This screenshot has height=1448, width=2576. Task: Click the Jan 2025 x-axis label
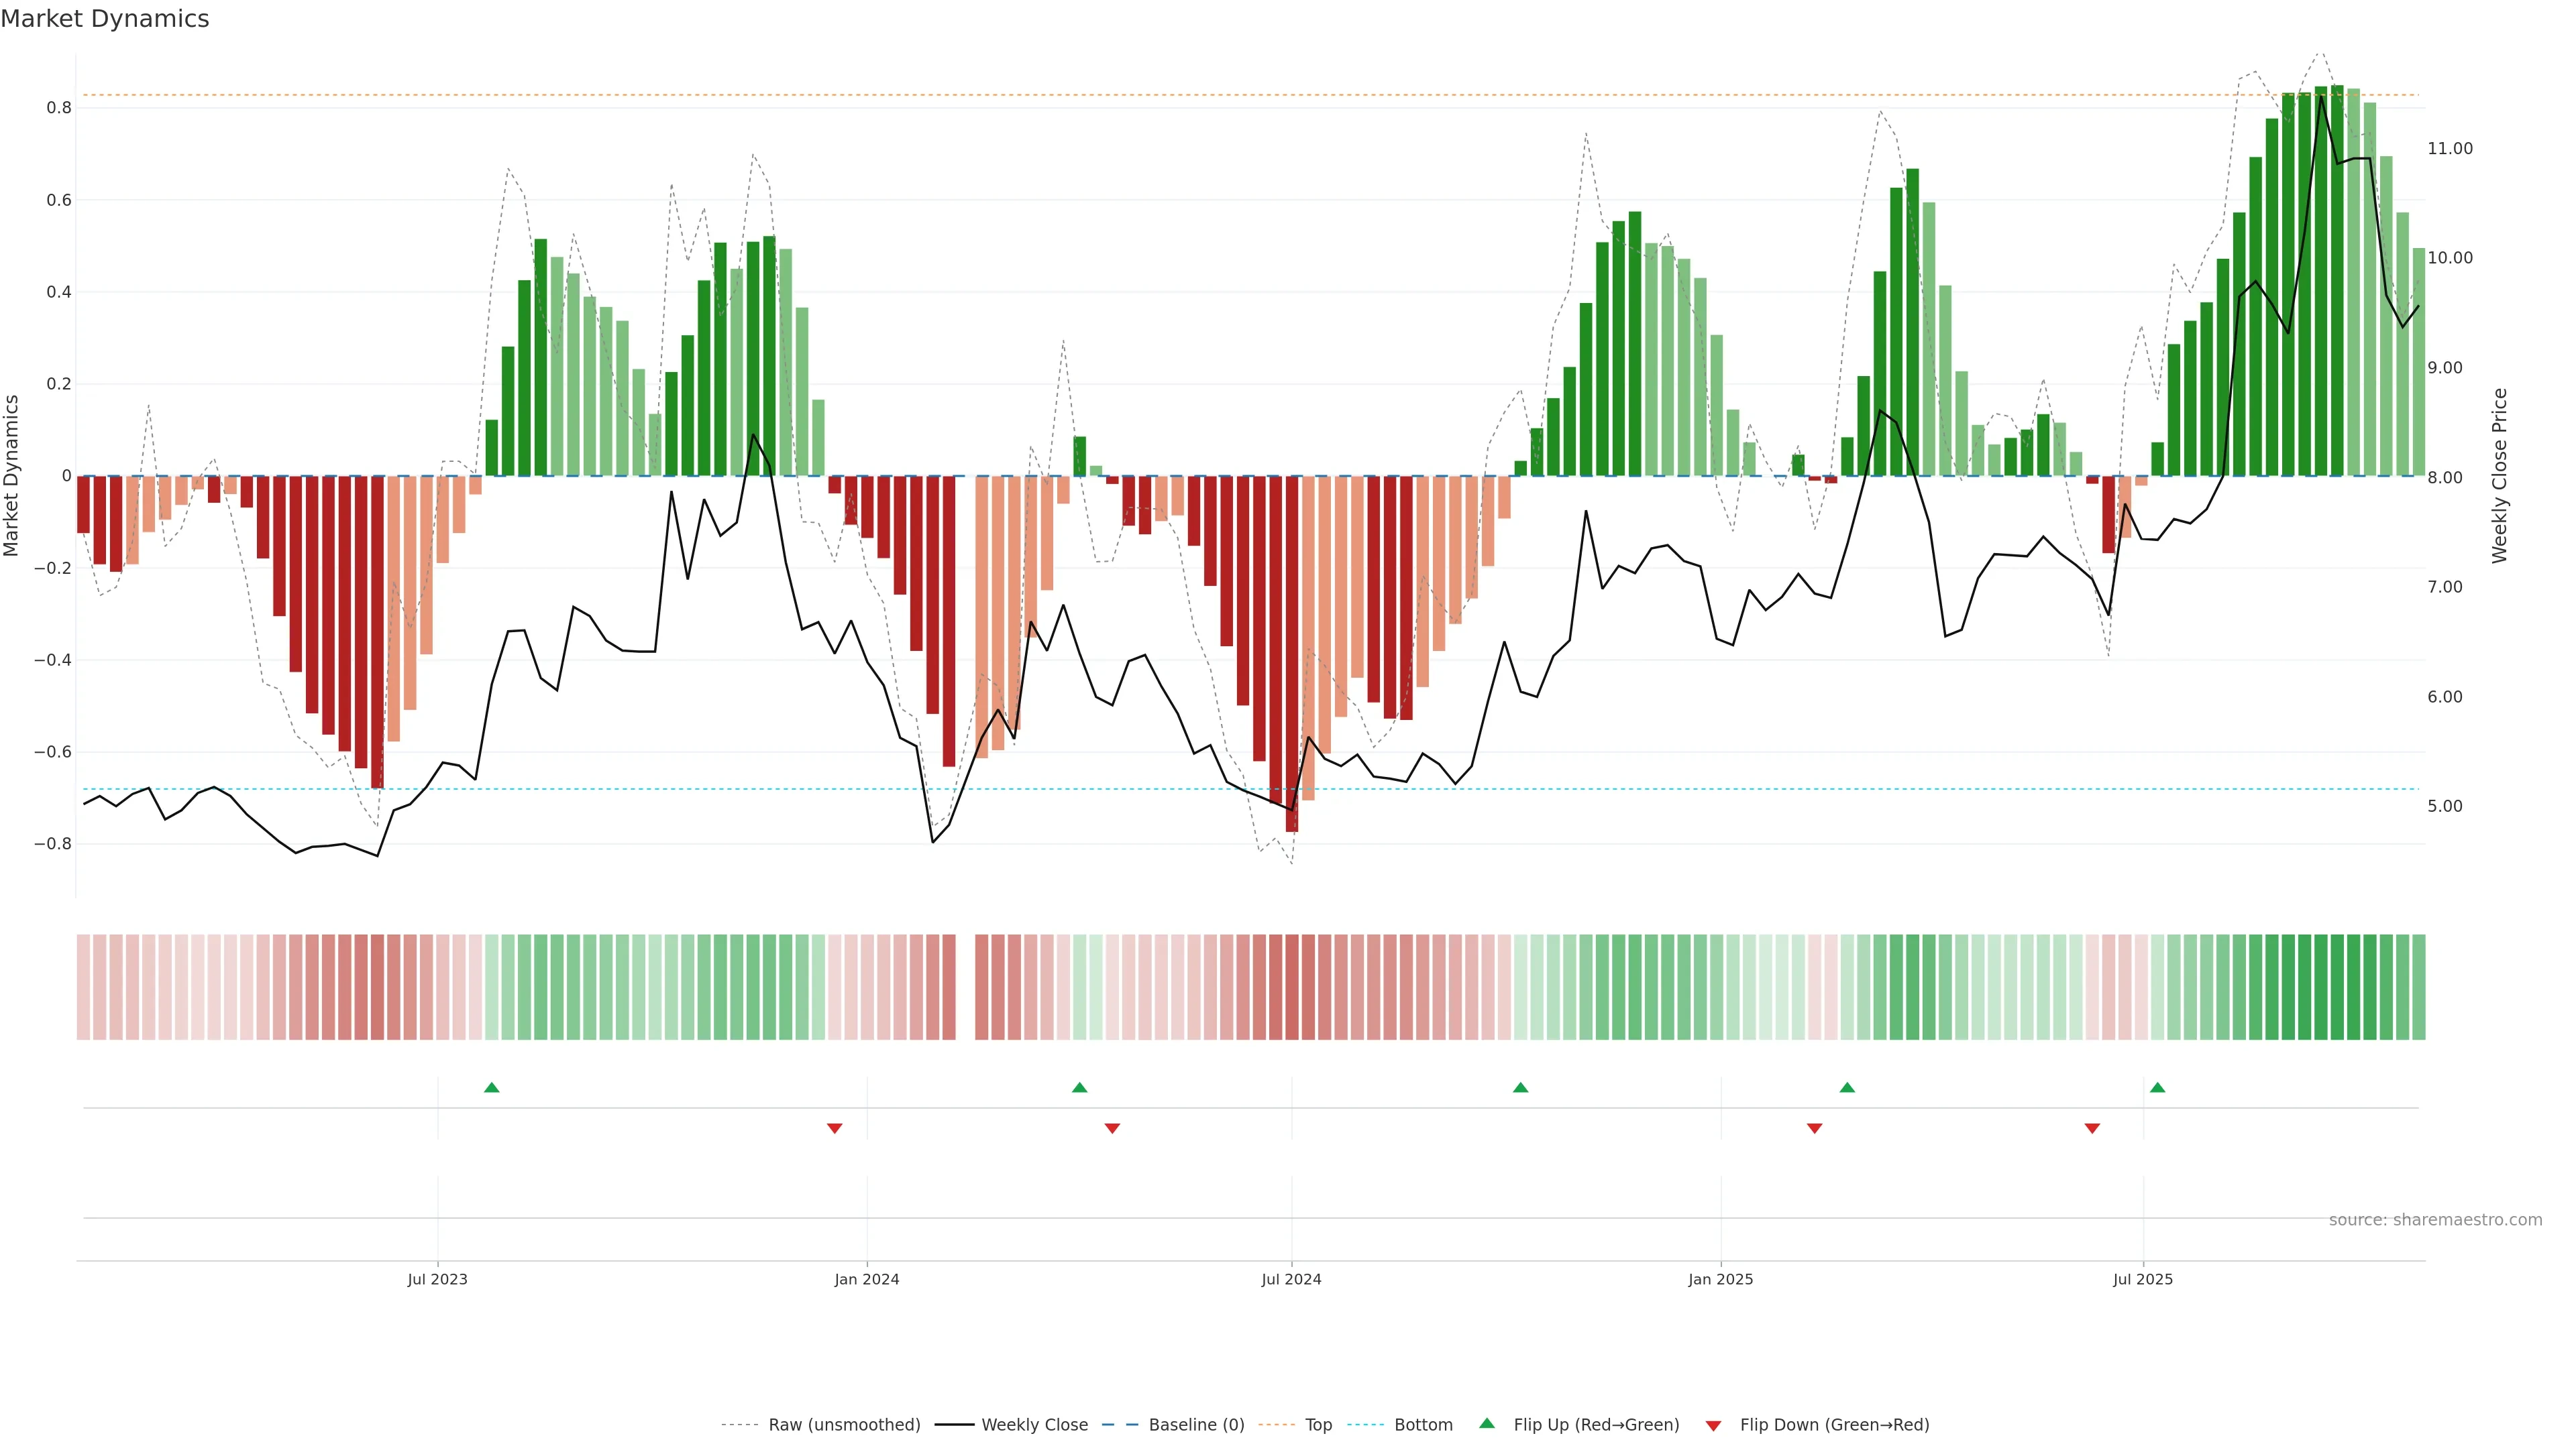point(1720,1279)
